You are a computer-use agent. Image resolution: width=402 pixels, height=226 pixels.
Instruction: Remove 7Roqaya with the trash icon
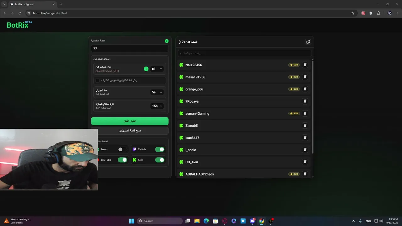[305, 101]
